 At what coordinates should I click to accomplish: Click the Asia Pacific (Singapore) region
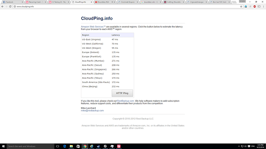94,70
